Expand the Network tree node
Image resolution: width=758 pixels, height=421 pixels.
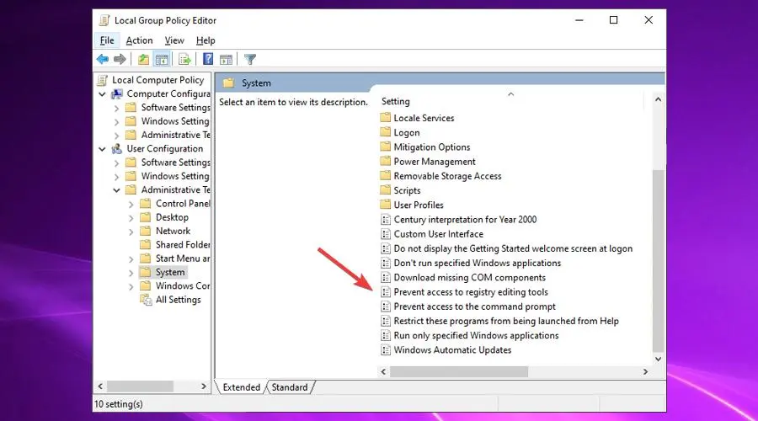[x=131, y=232]
